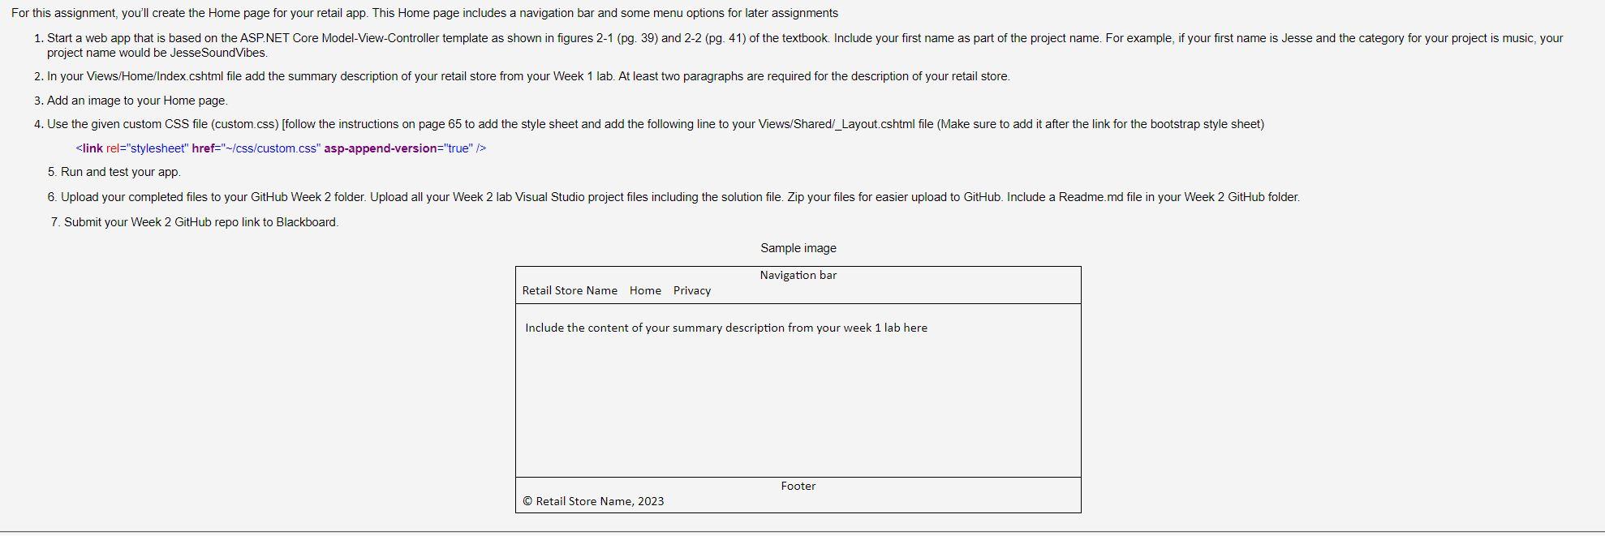Click the 'href="~/css/custom.css"' attribute text

[x=256, y=148]
